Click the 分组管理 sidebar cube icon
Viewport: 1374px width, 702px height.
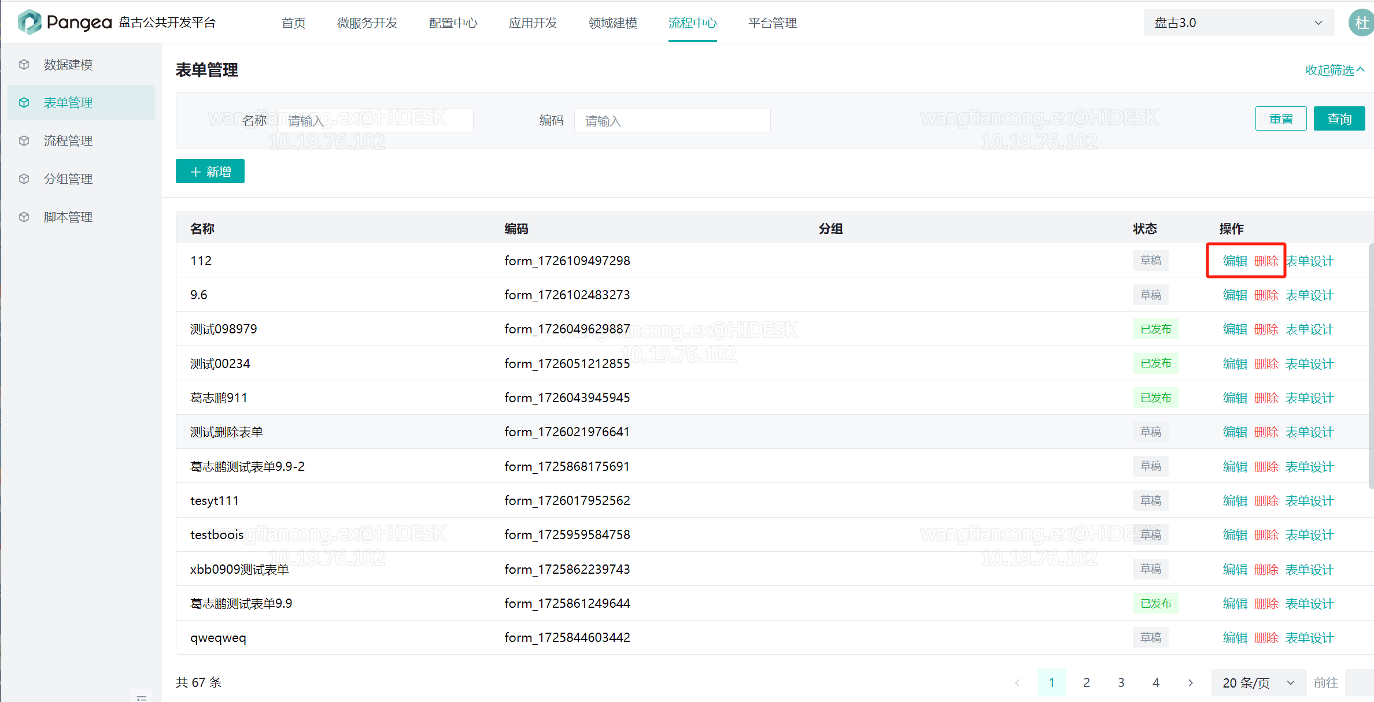click(x=24, y=179)
